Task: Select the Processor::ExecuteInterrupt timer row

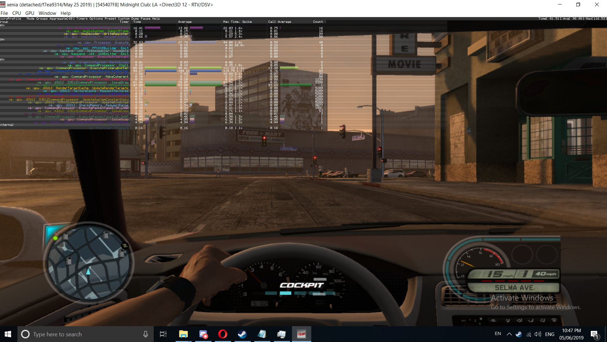Action: coord(94,57)
